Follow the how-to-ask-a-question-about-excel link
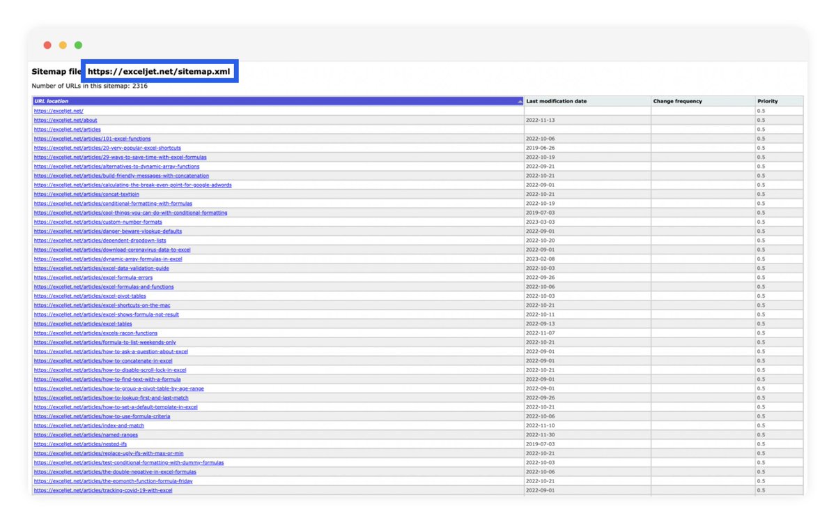 coord(111,351)
